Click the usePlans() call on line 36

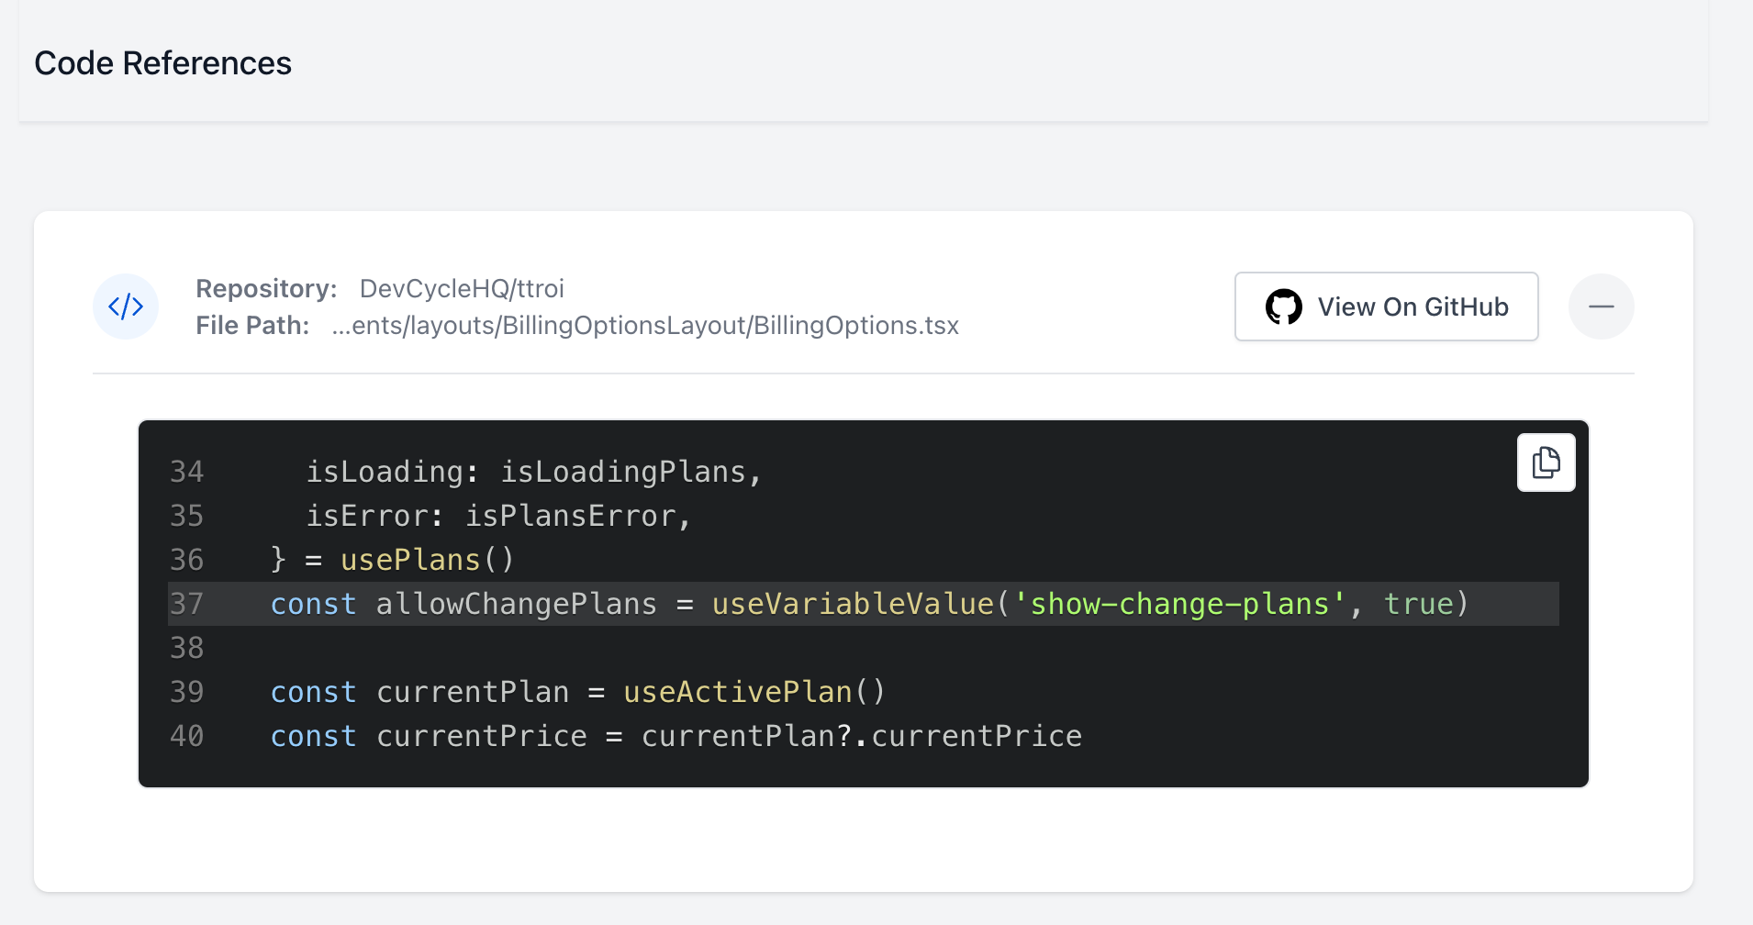427,560
